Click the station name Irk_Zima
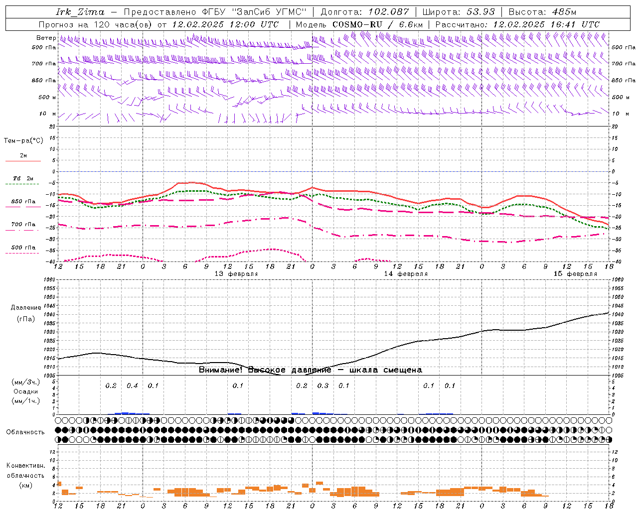Screen dimensions: 638x510 (80, 12)
